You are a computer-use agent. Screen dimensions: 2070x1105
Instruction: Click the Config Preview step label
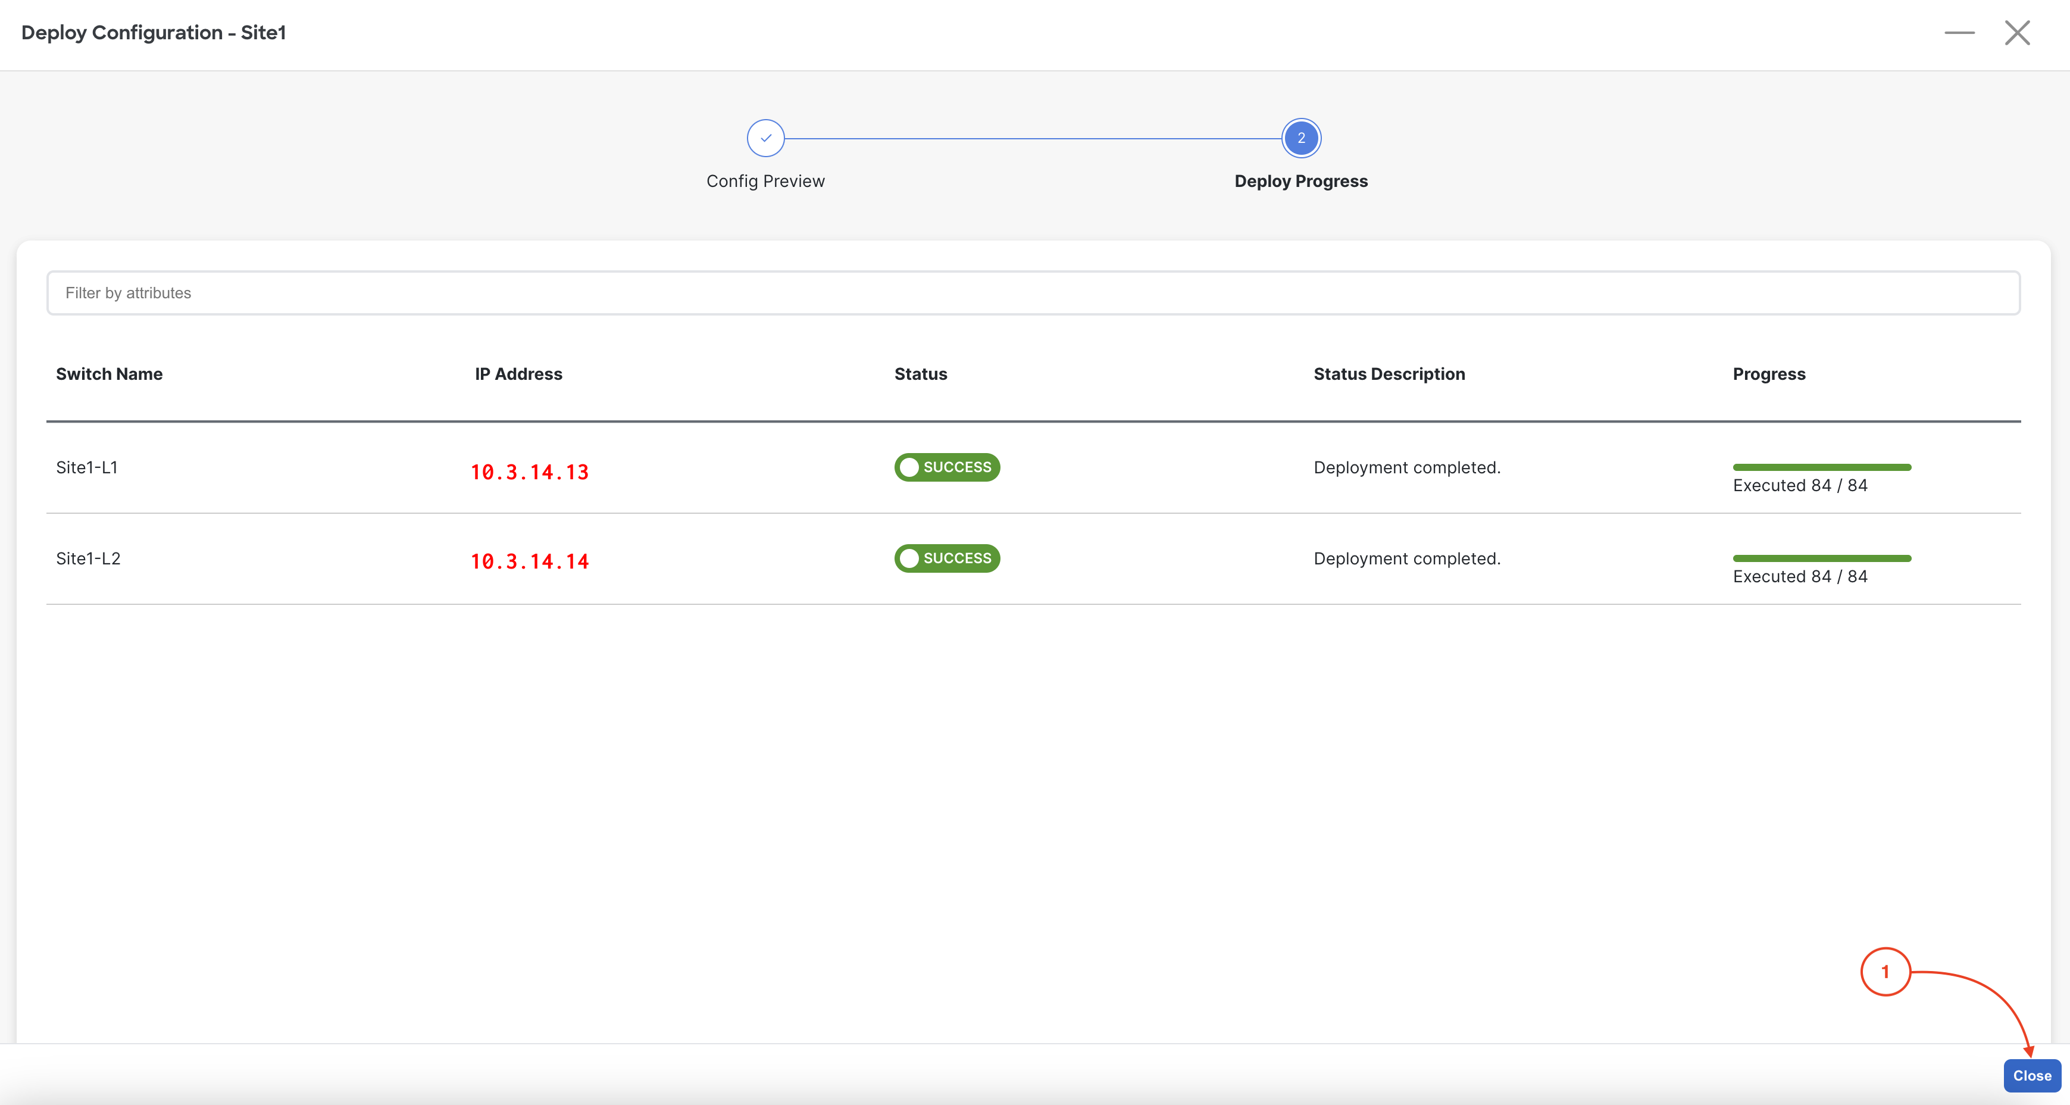coord(765,181)
